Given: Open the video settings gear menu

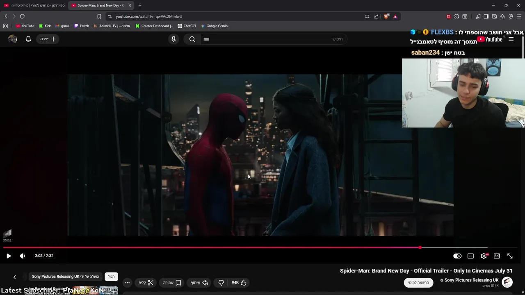Looking at the screenshot, I should click(484, 256).
